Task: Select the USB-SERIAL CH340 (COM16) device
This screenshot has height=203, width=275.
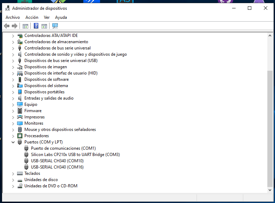Action: (57, 167)
